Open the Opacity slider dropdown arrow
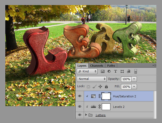162x123 pixels. pos(134,79)
